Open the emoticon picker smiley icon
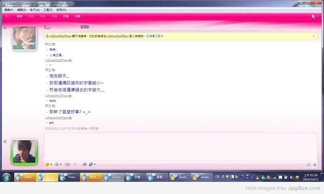 47,164
